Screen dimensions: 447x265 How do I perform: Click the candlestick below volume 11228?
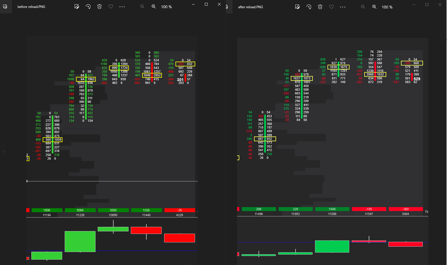point(80,242)
